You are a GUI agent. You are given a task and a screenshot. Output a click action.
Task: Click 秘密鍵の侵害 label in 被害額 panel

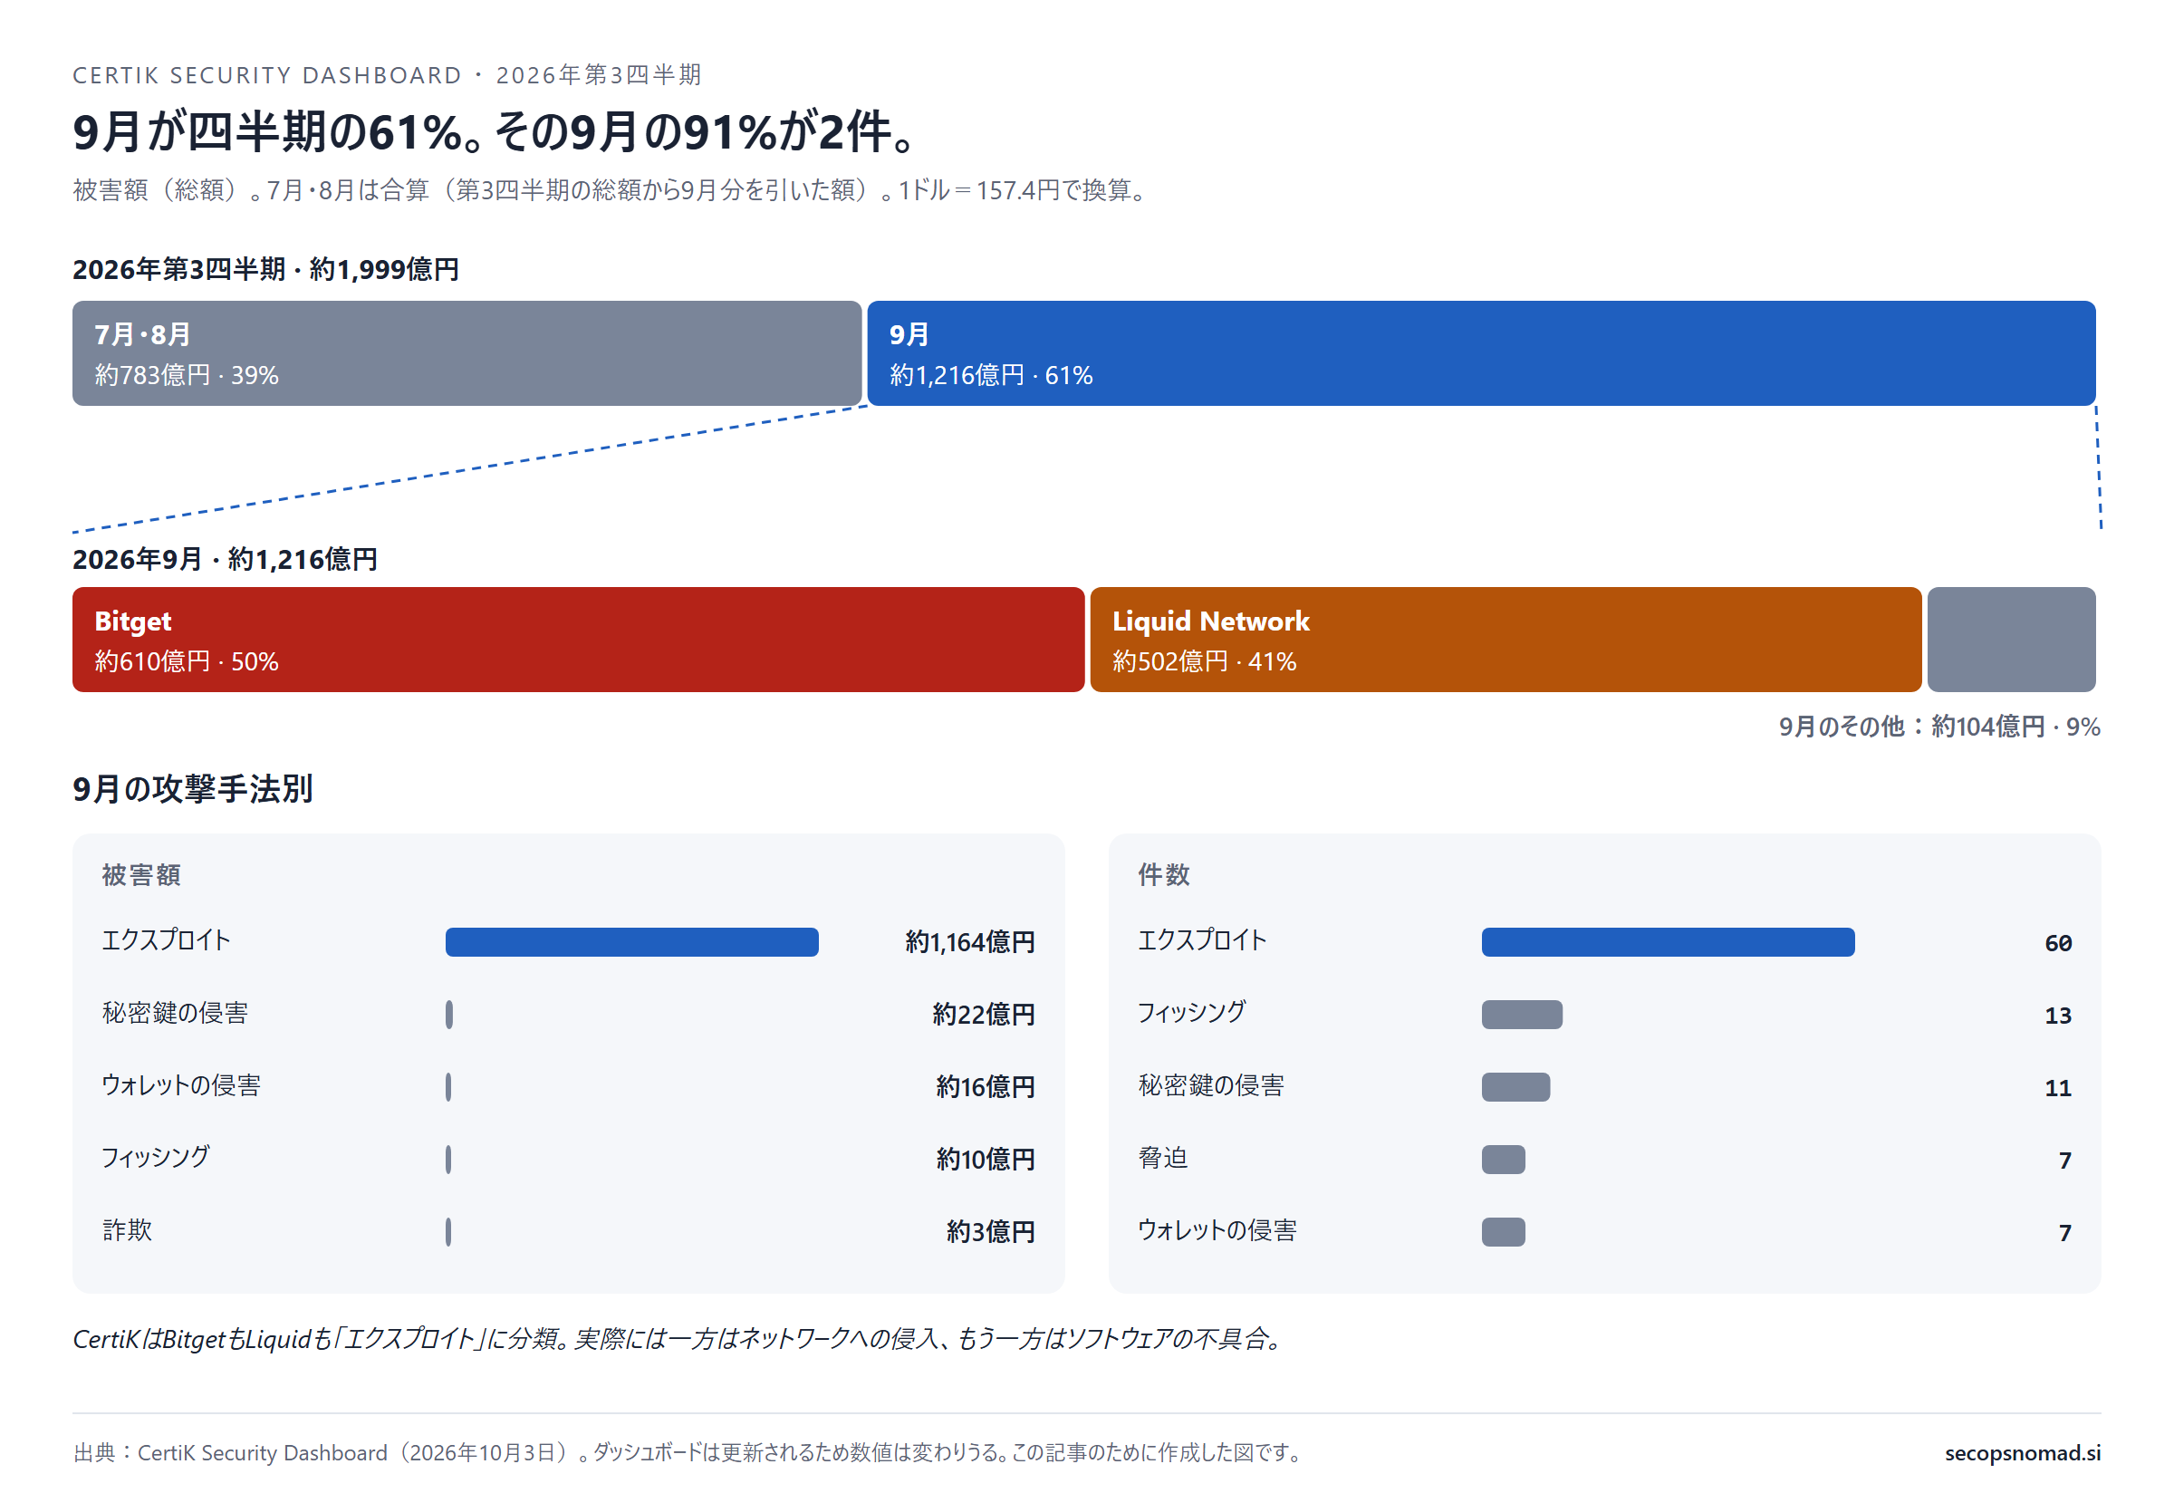tap(175, 1012)
